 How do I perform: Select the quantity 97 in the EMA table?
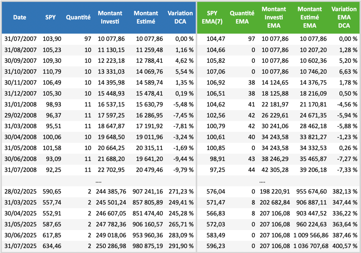[251, 39]
